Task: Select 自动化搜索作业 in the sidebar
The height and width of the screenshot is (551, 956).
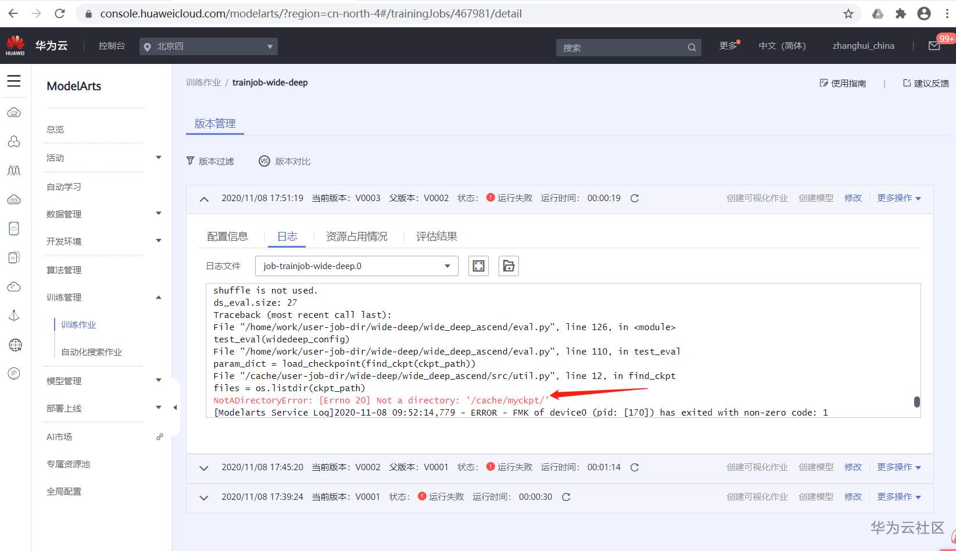Action: click(92, 352)
